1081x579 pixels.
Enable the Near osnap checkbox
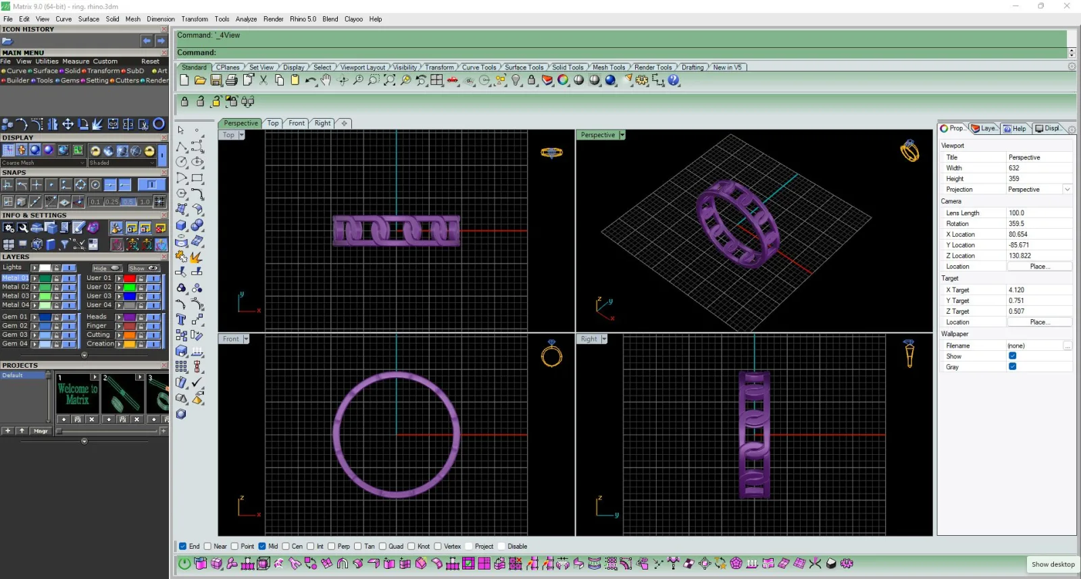[x=207, y=547]
